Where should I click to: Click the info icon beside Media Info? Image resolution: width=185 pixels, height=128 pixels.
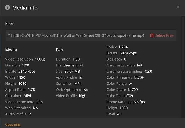tap(8, 8)
